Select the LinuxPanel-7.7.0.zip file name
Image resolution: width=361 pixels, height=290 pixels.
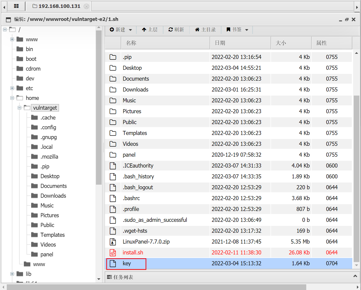(x=146, y=242)
